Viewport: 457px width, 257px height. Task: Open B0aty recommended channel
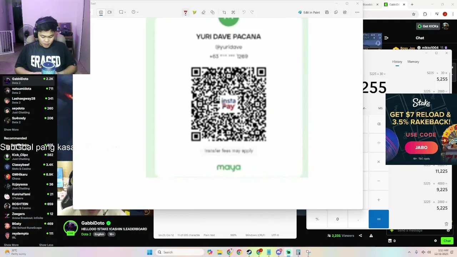point(29,226)
